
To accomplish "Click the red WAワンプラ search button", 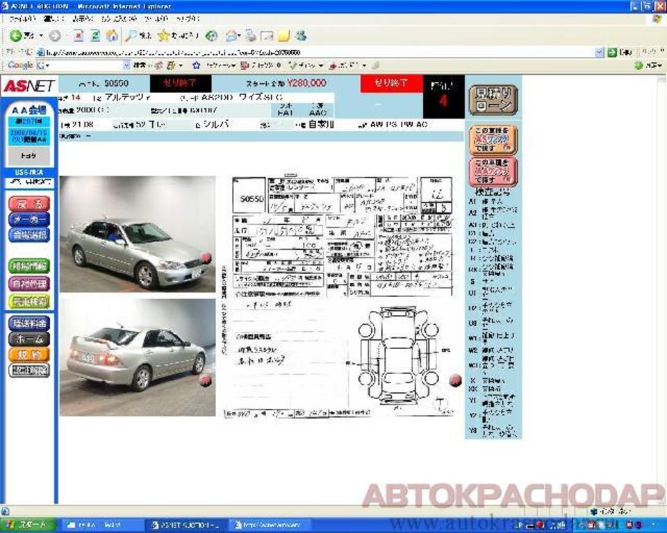I will [493, 171].
